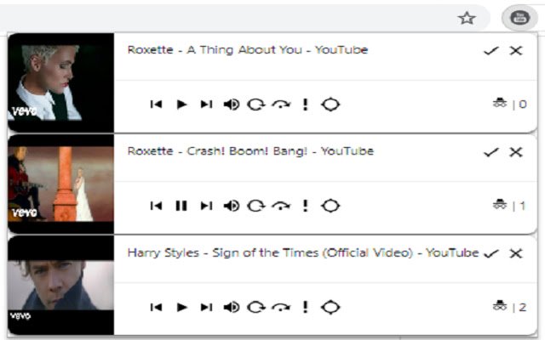Skip to next track in A Thing About You row
545x340 pixels.
(x=206, y=104)
